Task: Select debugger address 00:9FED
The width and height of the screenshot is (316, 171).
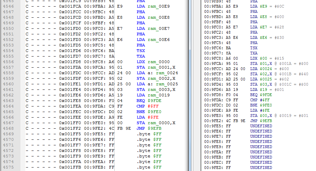Action: pyautogui.click(x=213, y=168)
